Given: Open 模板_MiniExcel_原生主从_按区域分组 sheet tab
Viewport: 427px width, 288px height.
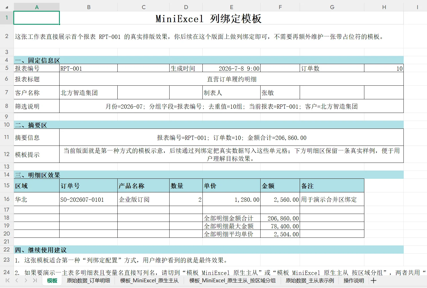Looking at the screenshot, I should 232,281.
